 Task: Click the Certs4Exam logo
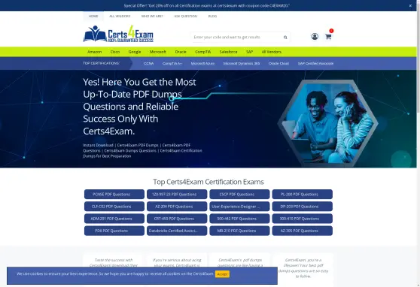pos(118,34)
